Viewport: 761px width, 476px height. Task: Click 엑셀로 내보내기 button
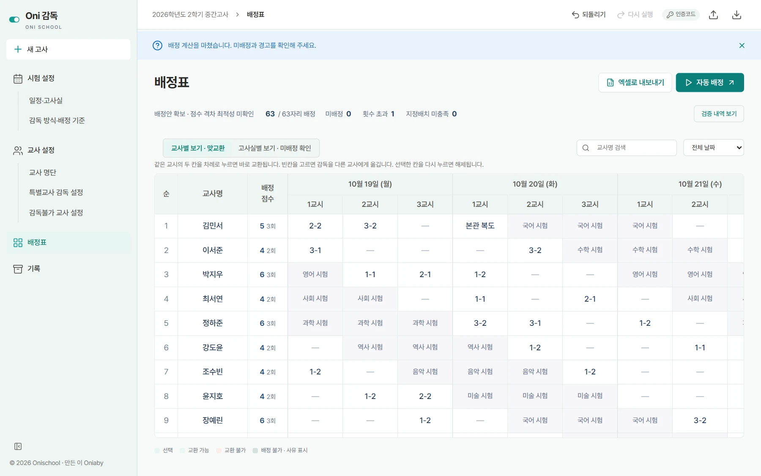coord(635,83)
